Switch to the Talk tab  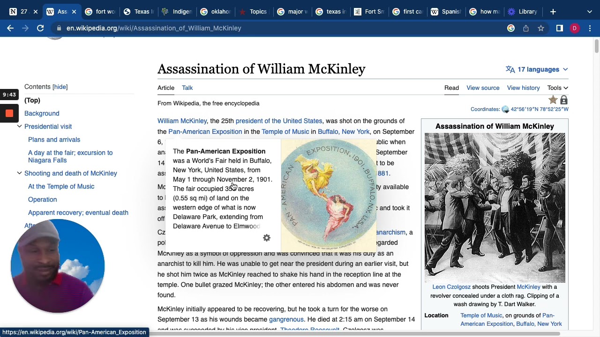point(187,88)
